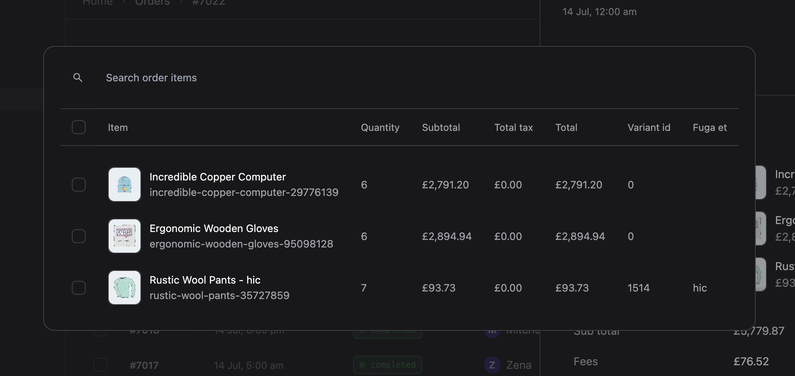Sort by the Quantity column header
This screenshot has height=376, width=795.
pyautogui.click(x=380, y=127)
